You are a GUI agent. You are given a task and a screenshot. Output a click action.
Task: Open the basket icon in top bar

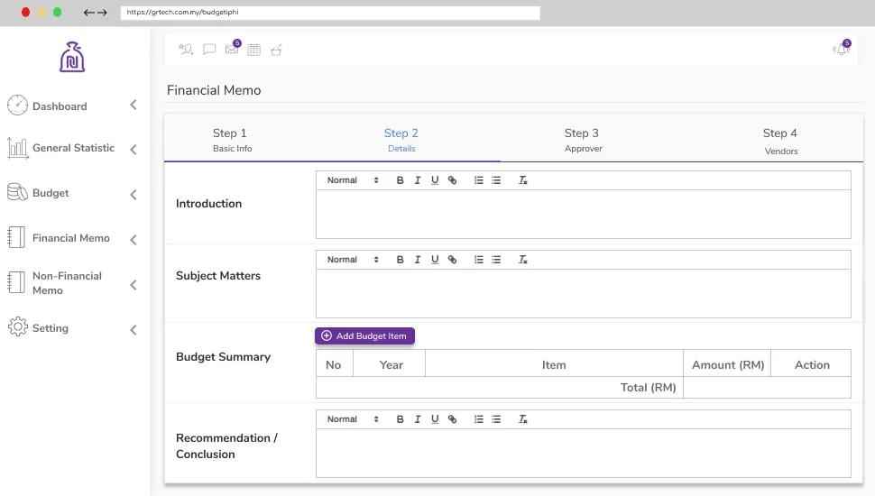click(276, 50)
